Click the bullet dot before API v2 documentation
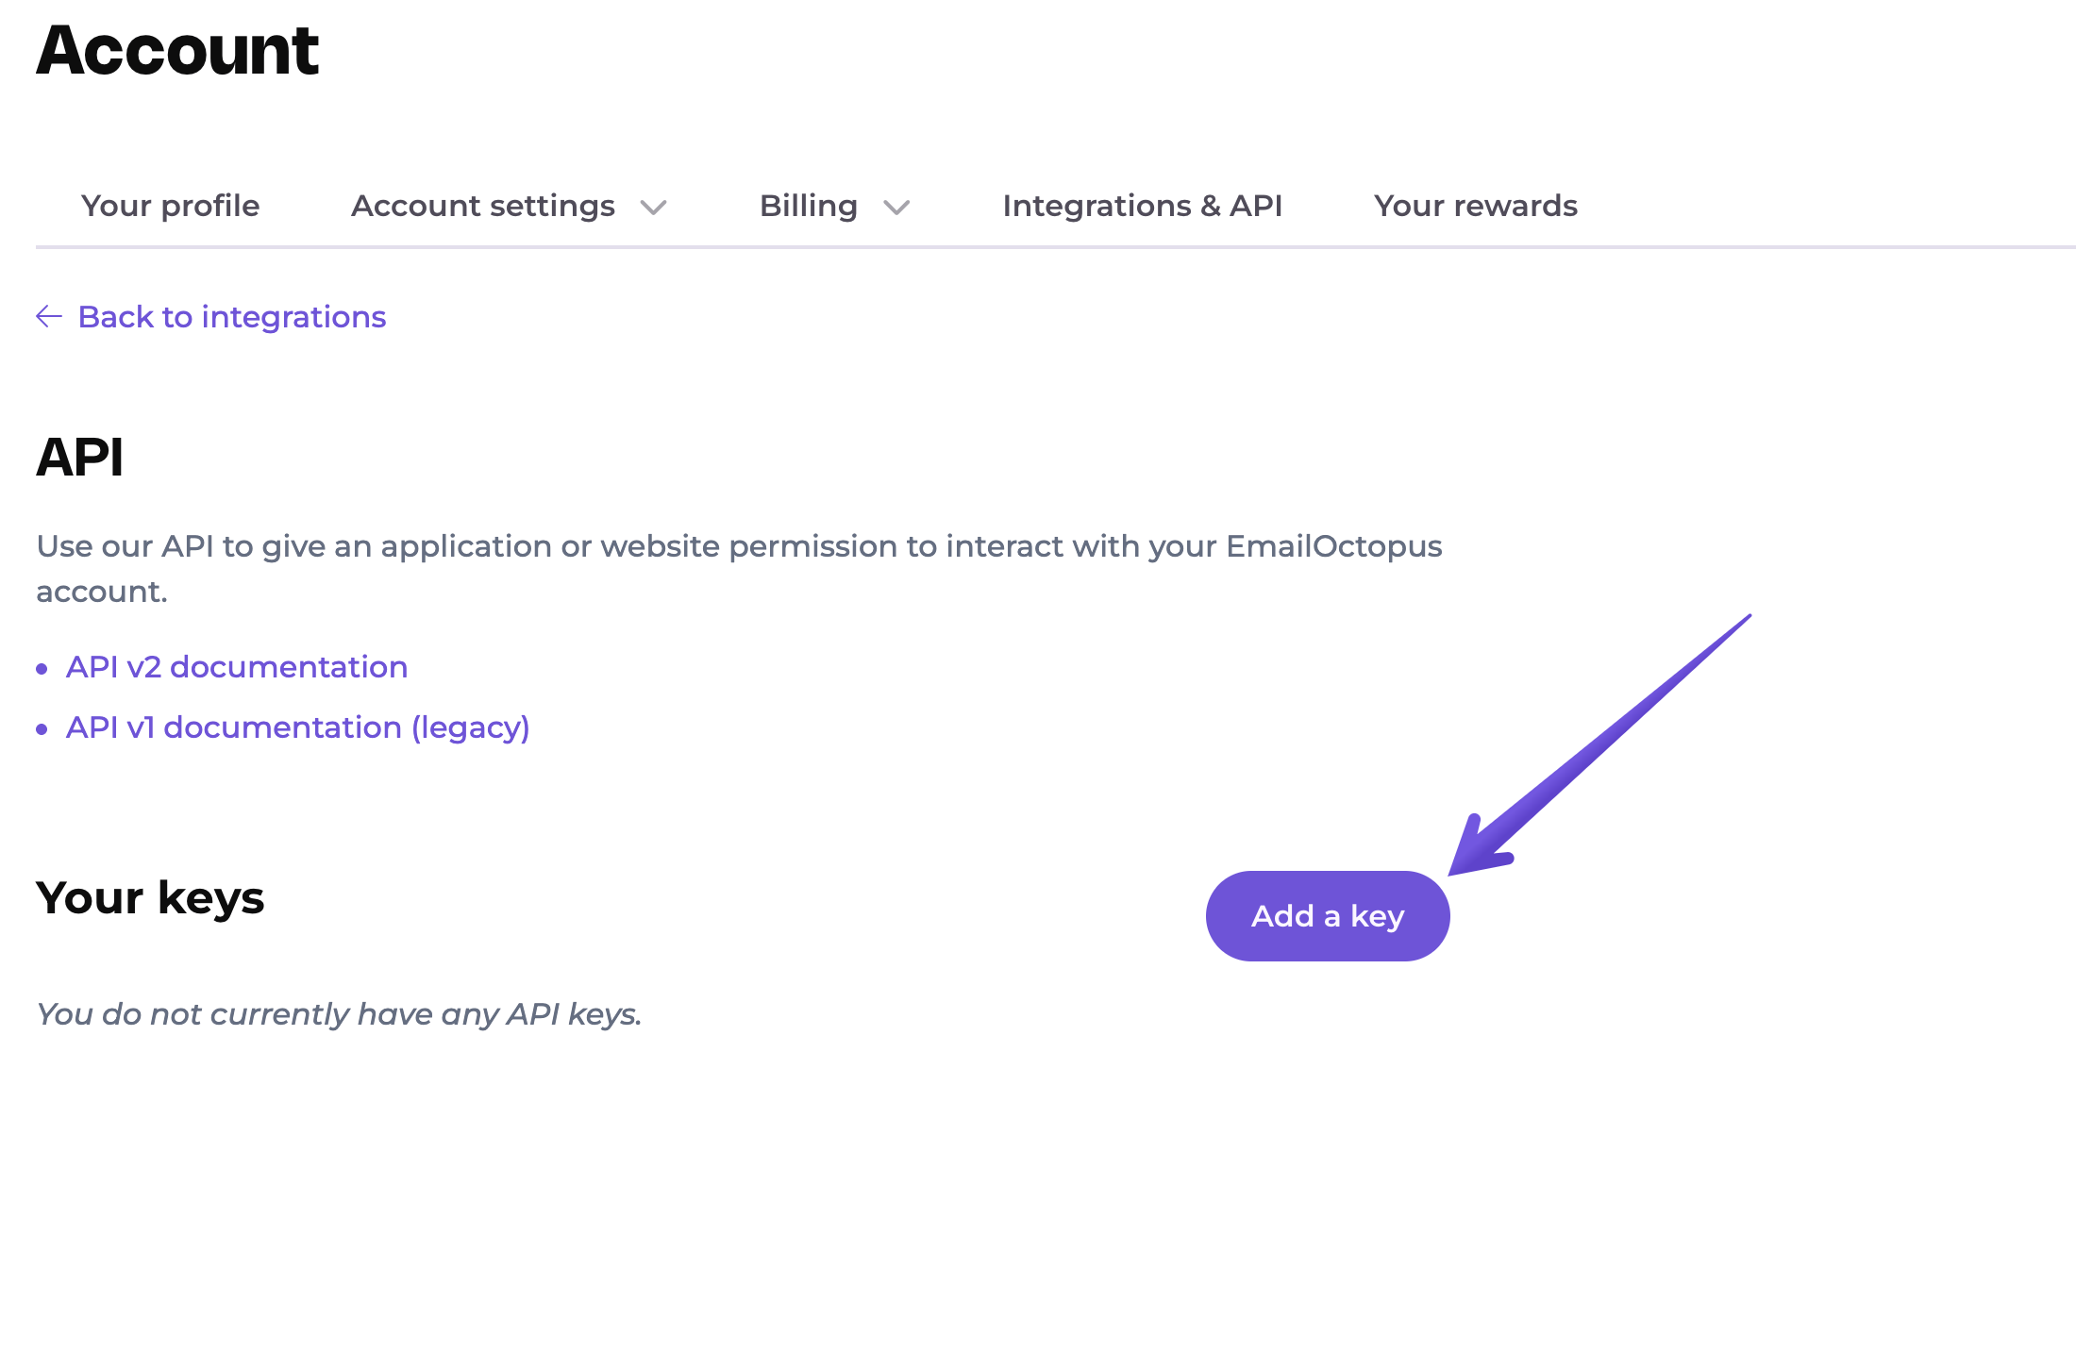2076x1353 pixels. click(x=42, y=669)
